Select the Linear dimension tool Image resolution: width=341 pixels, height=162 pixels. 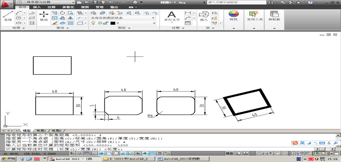point(188,13)
